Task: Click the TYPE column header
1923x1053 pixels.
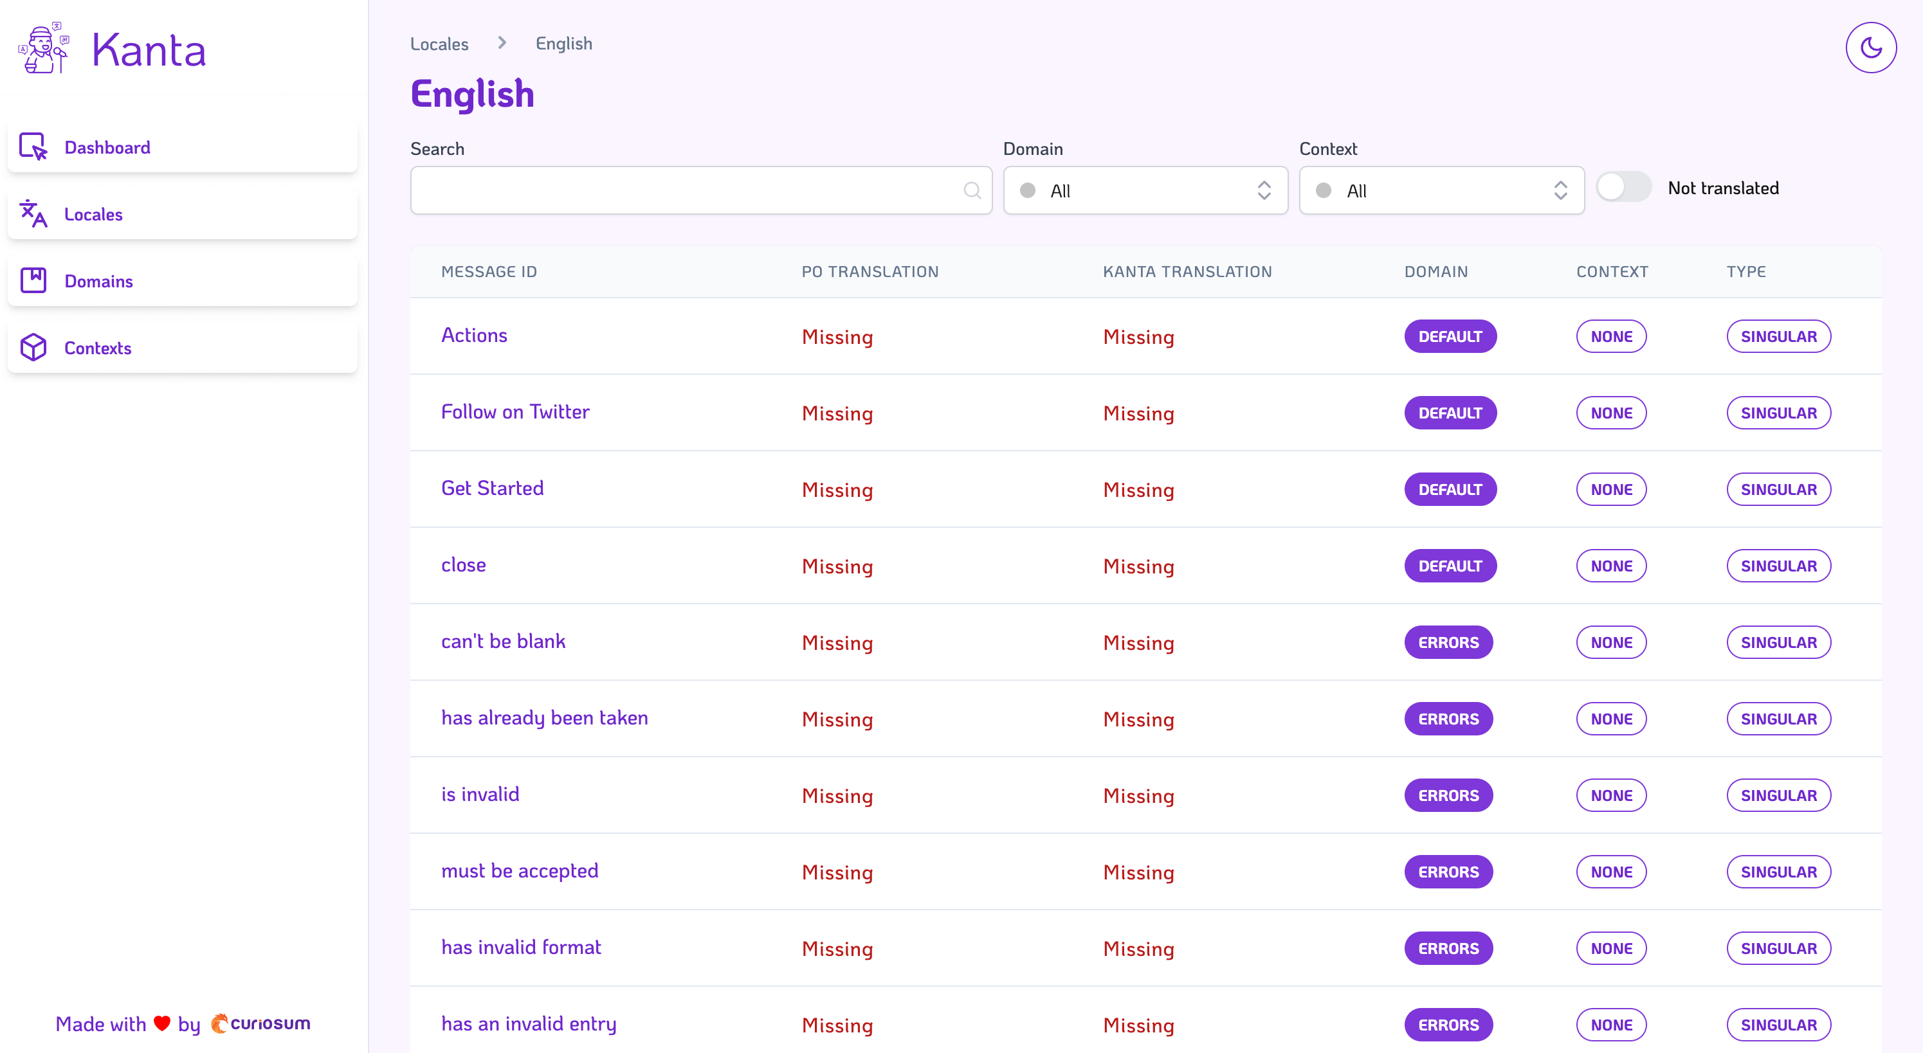Action: tap(1746, 272)
